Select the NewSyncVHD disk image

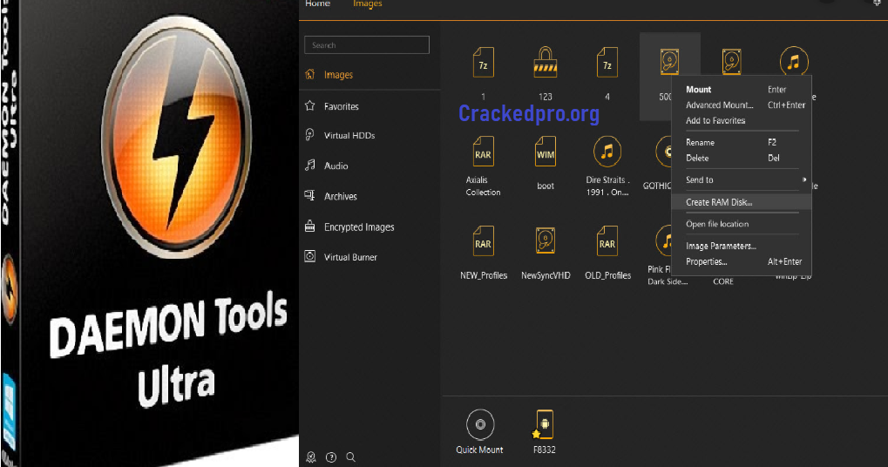(x=546, y=241)
